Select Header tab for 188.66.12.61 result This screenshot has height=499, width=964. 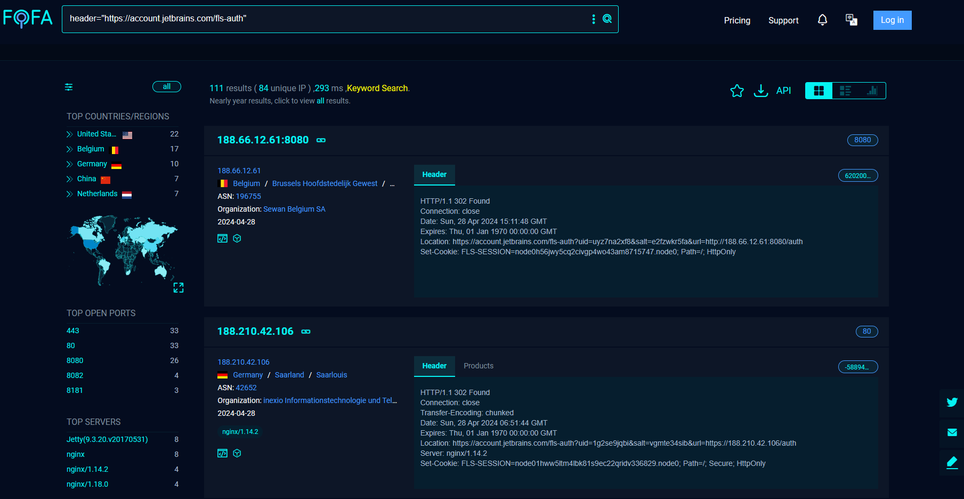[434, 174]
